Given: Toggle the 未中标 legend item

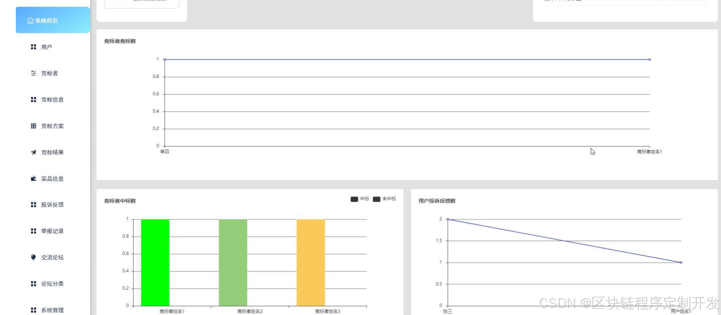Looking at the screenshot, I should 384,199.
